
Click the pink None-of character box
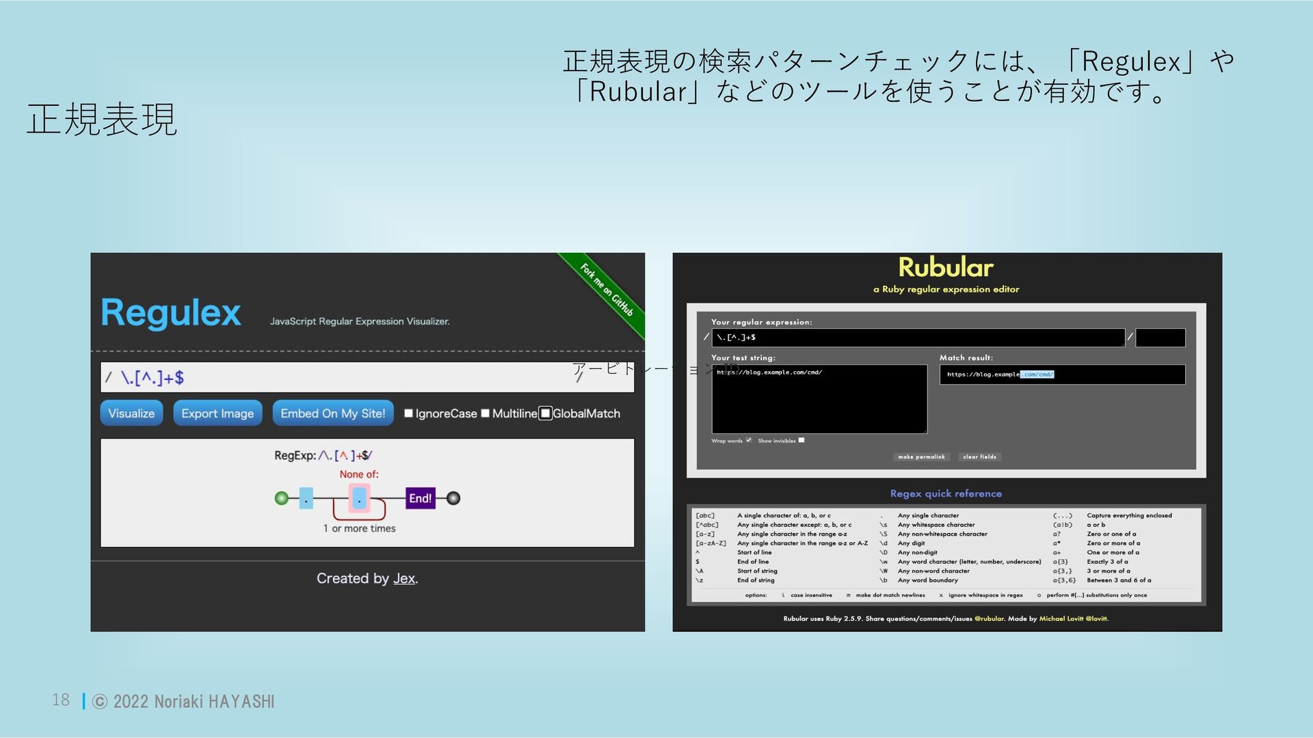click(x=359, y=499)
